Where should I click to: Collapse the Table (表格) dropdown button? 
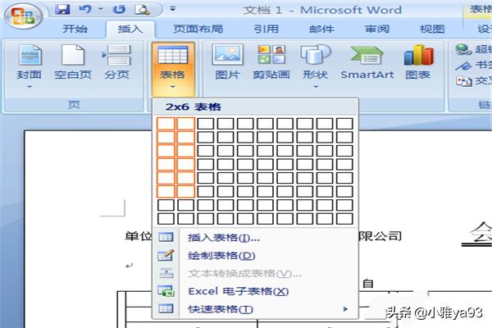tap(173, 64)
